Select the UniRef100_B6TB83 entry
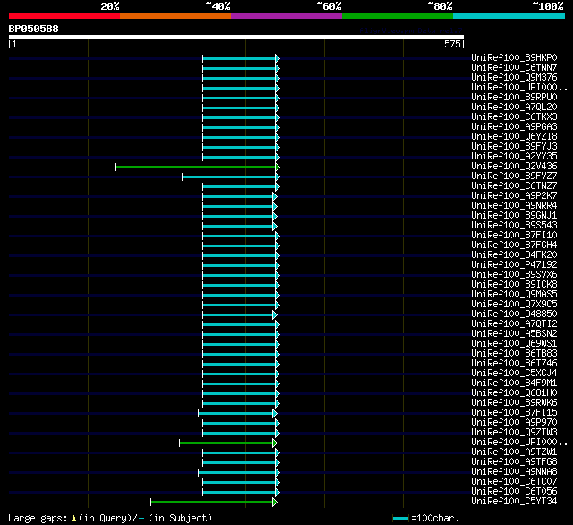 coord(514,354)
